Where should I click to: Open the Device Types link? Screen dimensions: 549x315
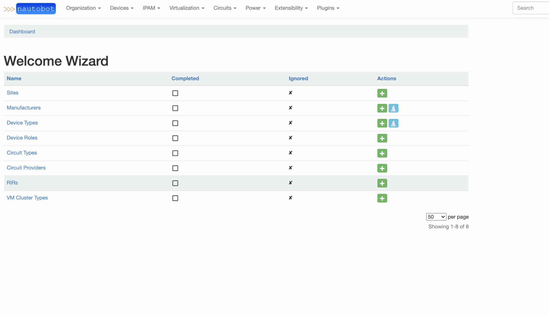(x=22, y=123)
